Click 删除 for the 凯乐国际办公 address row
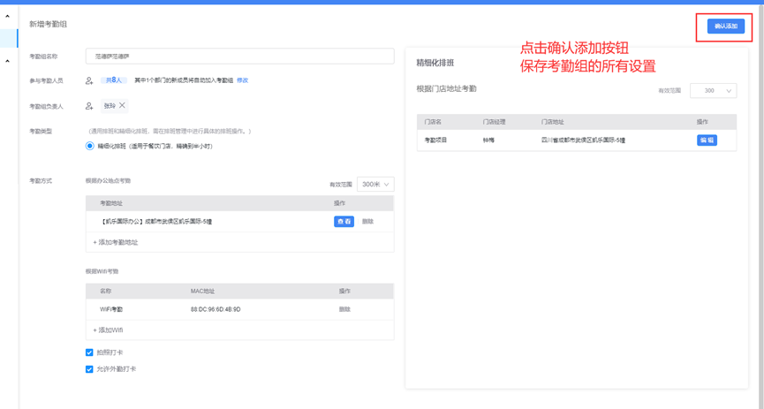 367,222
